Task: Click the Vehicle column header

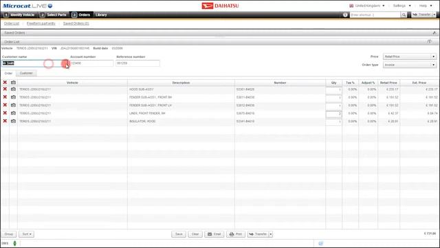Action: tap(72, 83)
